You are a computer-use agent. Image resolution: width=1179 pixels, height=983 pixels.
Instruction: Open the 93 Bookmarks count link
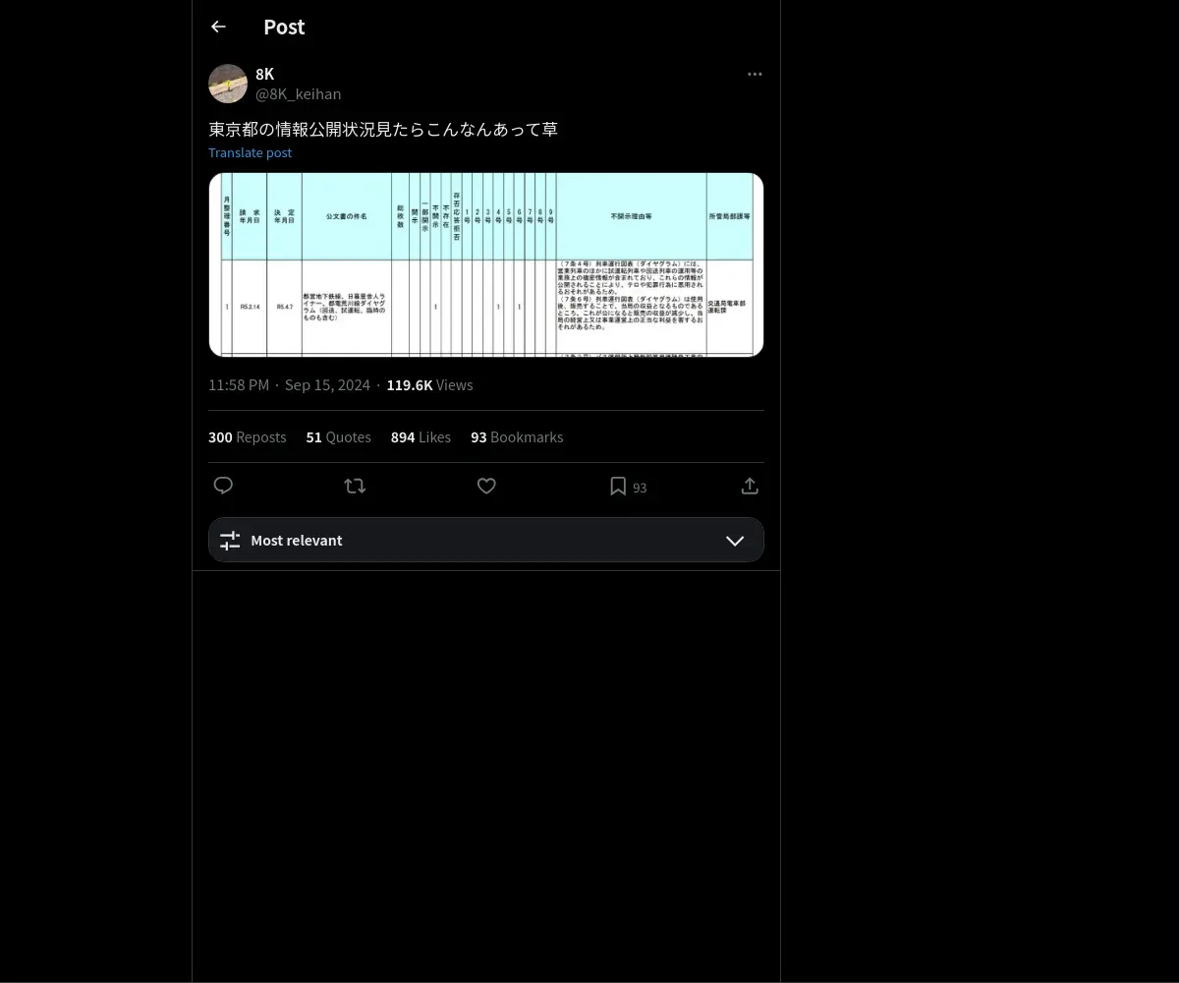[x=517, y=437]
